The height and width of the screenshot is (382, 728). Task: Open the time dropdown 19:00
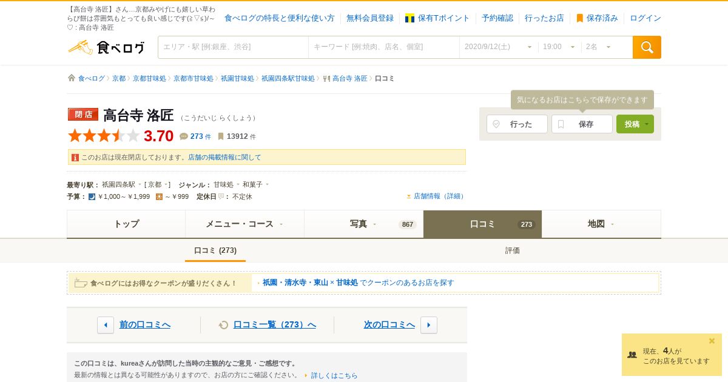559,47
